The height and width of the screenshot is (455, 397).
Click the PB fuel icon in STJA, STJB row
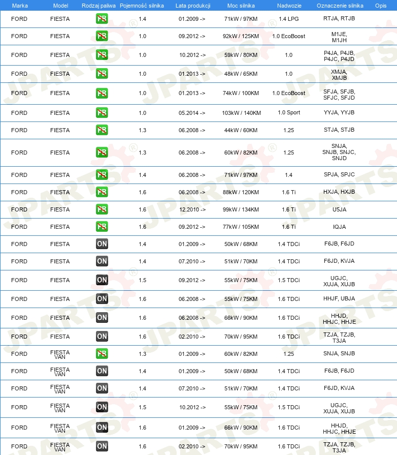pyautogui.click(x=102, y=130)
